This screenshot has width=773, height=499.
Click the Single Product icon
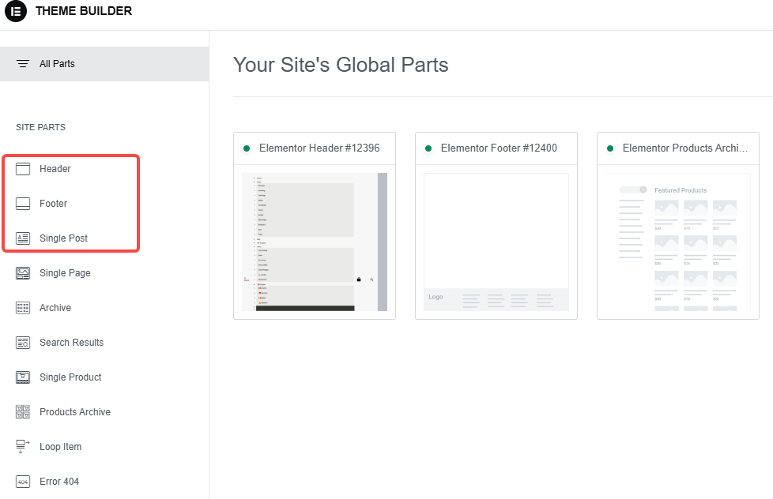pos(23,377)
